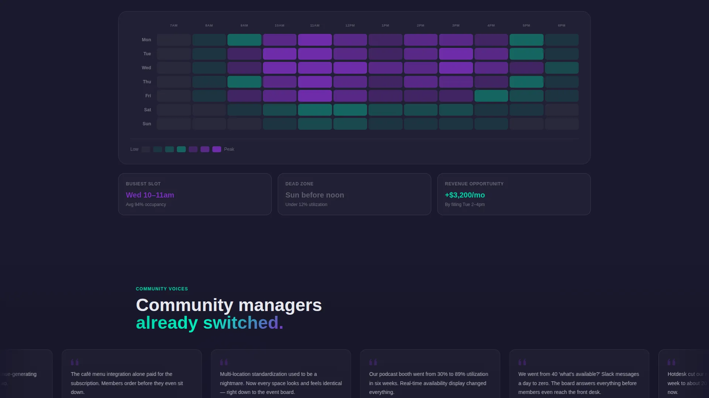Click quote mark icon on Slack messages testimonial

[522, 362]
